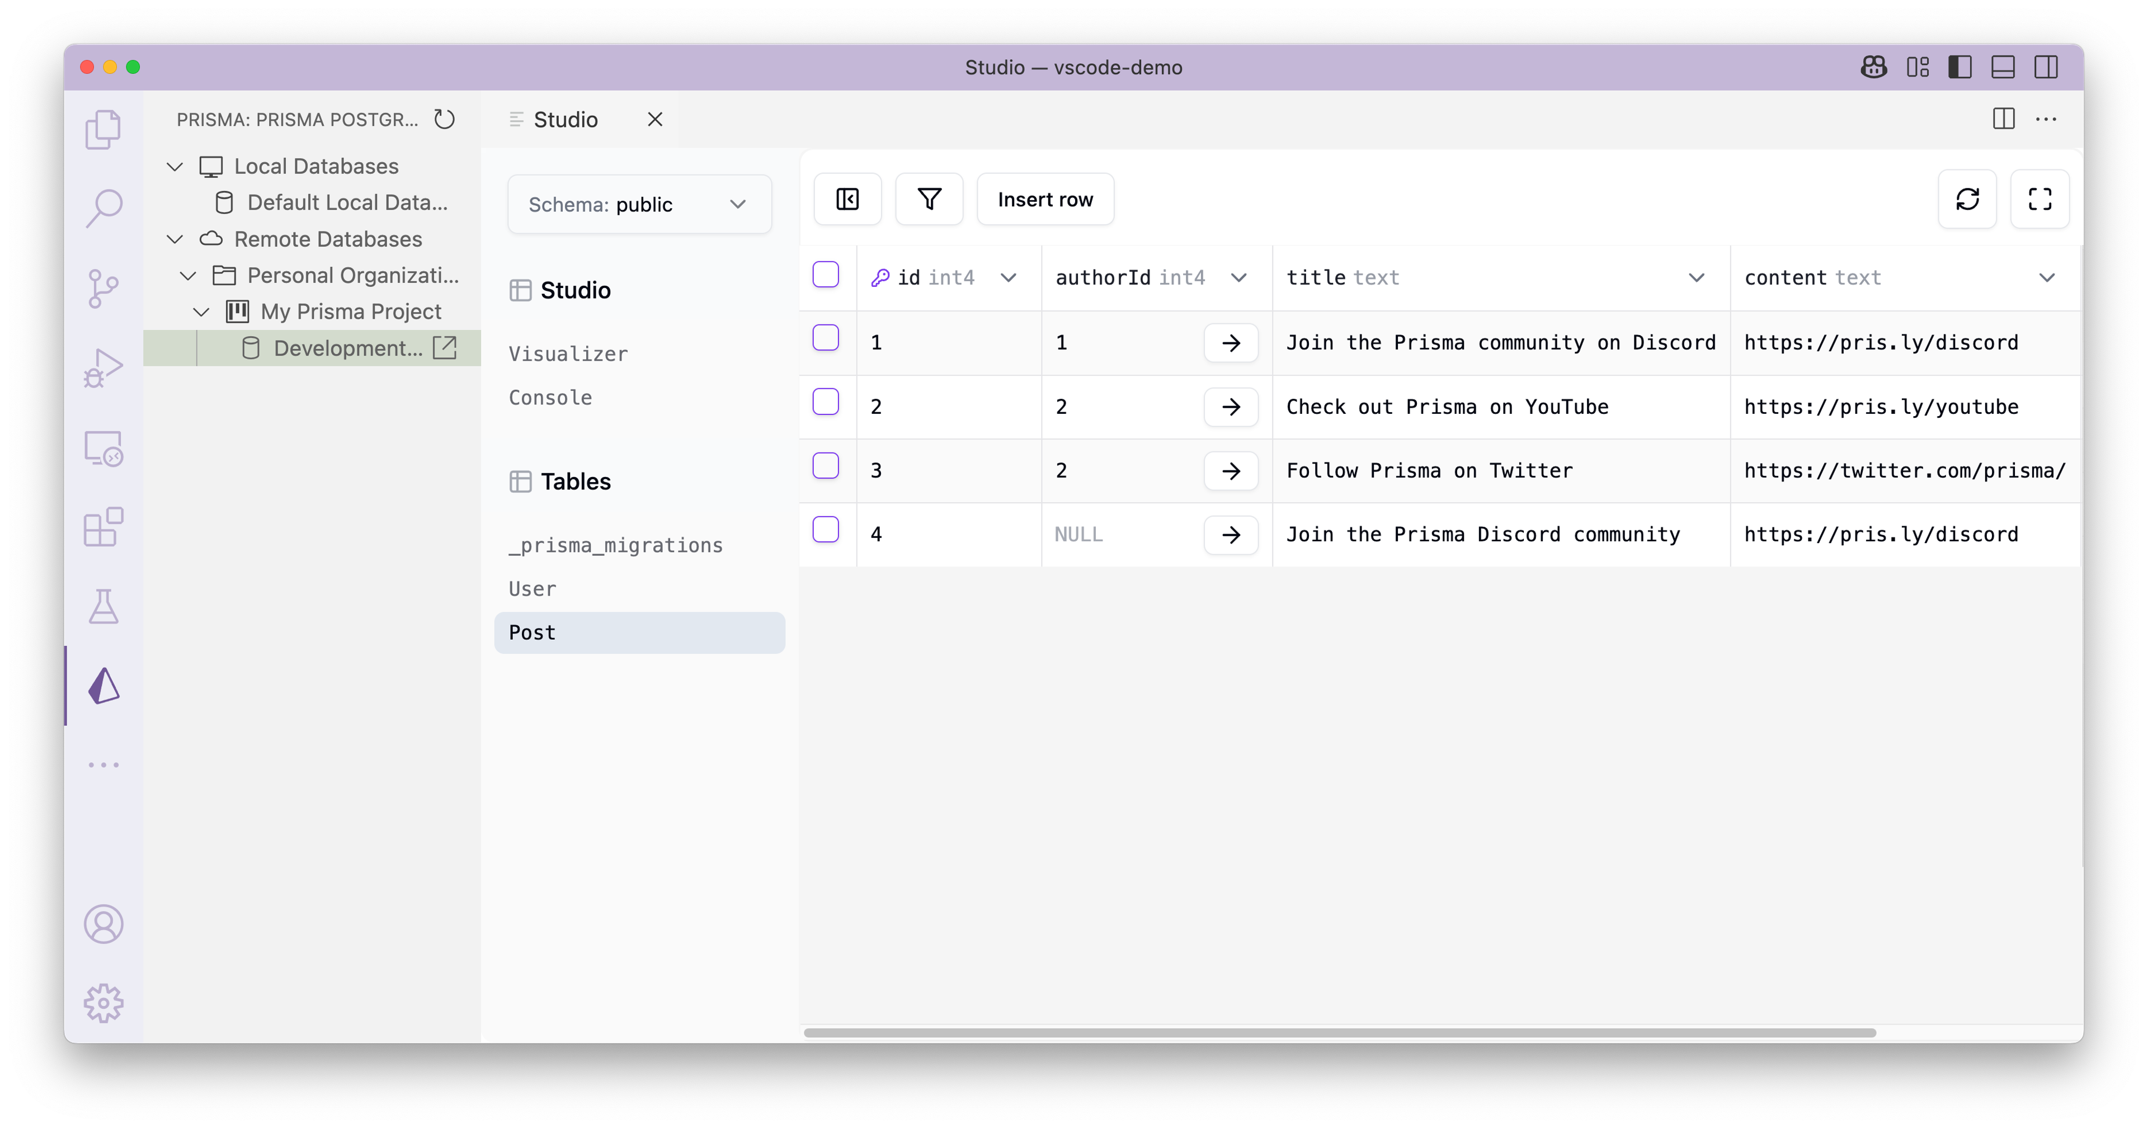The width and height of the screenshot is (2148, 1128).
Task: Follow authorId relation arrow for row 1
Action: pyautogui.click(x=1231, y=343)
